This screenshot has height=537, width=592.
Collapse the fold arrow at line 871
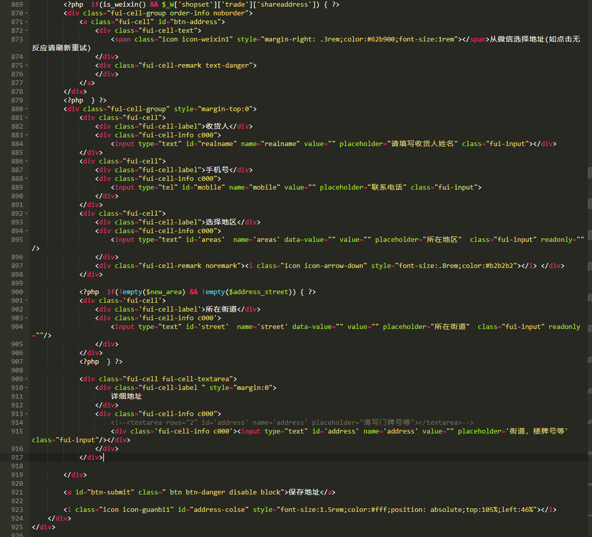pyautogui.click(x=27, y=22)
